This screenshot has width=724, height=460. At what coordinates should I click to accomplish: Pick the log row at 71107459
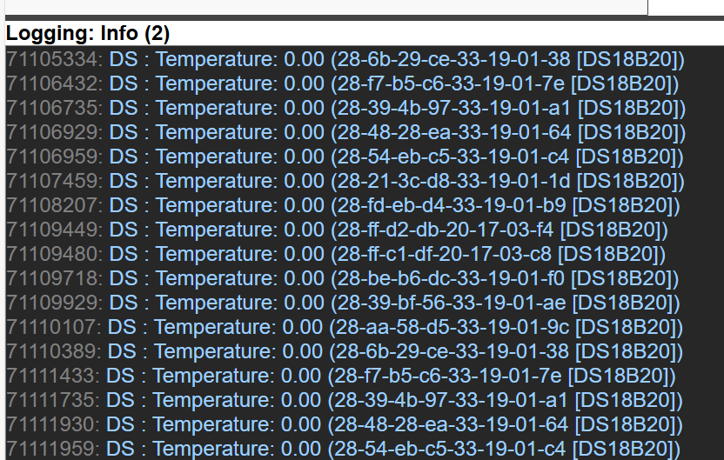pos(345,182)
